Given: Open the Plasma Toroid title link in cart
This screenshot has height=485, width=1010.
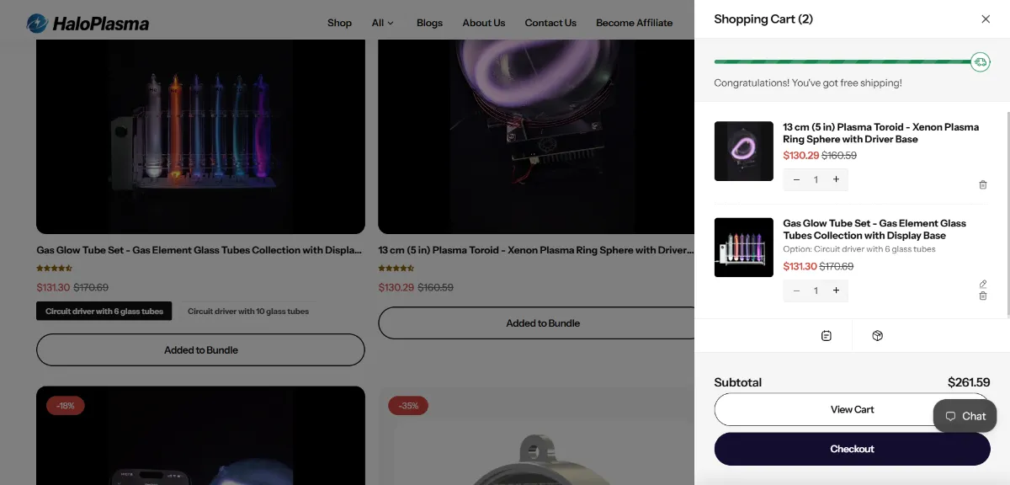Looking at the screenshot, I should [x=880, y=133].
